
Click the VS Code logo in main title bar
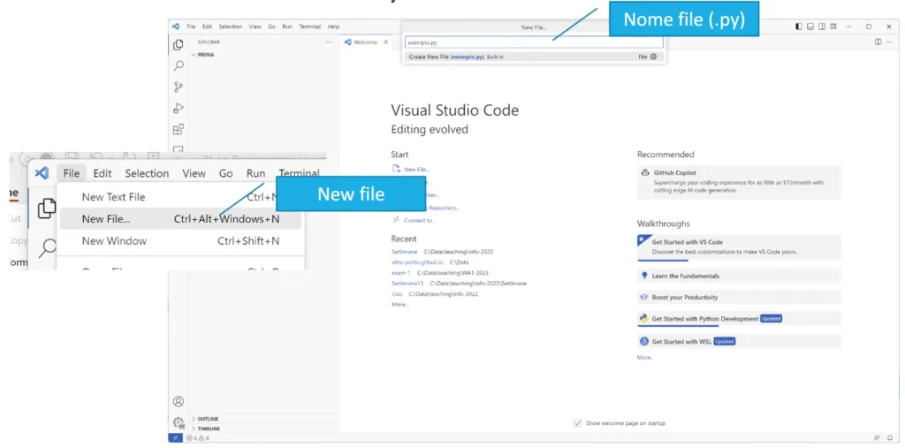click(x=176, y=27)
